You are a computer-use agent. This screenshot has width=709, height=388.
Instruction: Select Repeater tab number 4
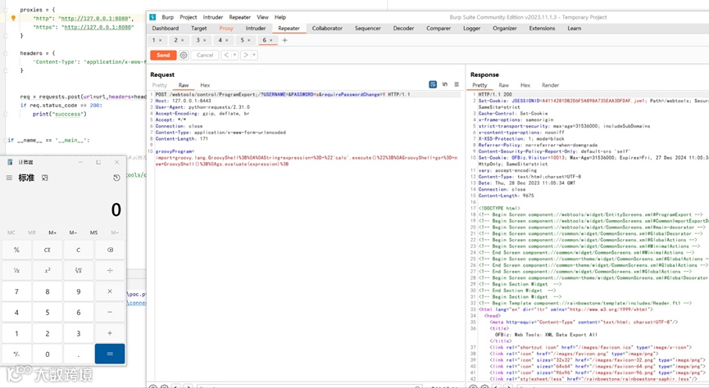pos(220,40)
